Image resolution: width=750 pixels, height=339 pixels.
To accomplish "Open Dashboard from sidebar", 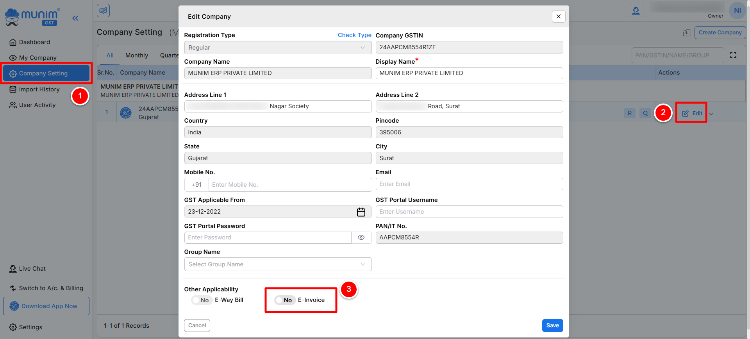I will click(x=34, y=42).
